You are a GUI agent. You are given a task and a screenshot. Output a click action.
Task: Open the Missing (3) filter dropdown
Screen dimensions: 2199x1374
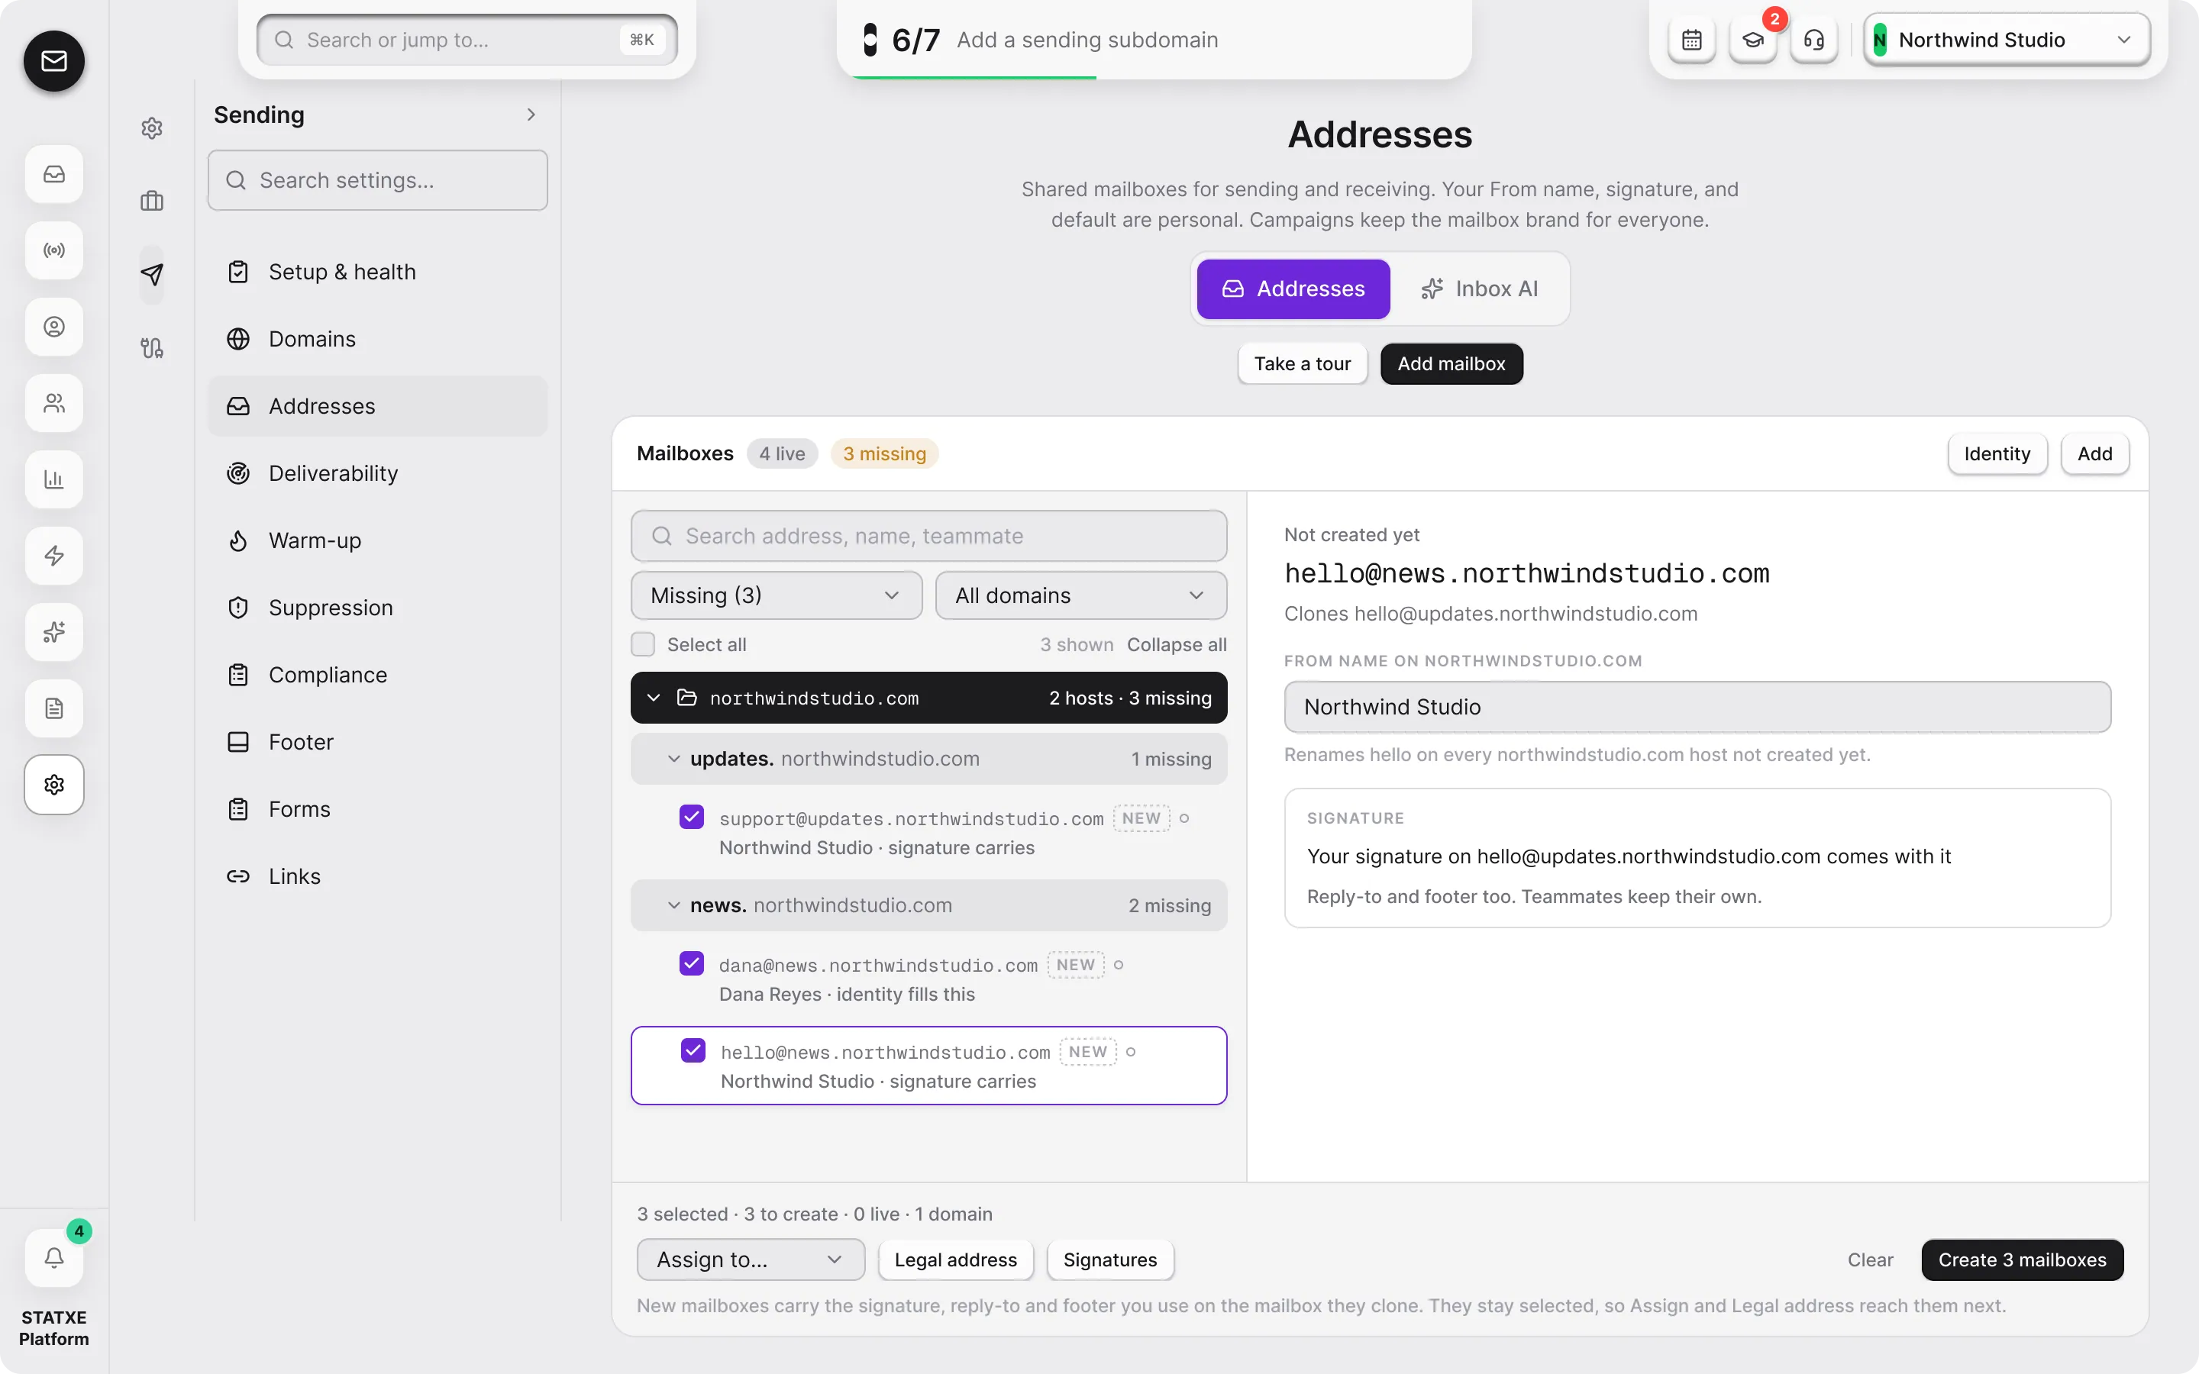(776, 595)
